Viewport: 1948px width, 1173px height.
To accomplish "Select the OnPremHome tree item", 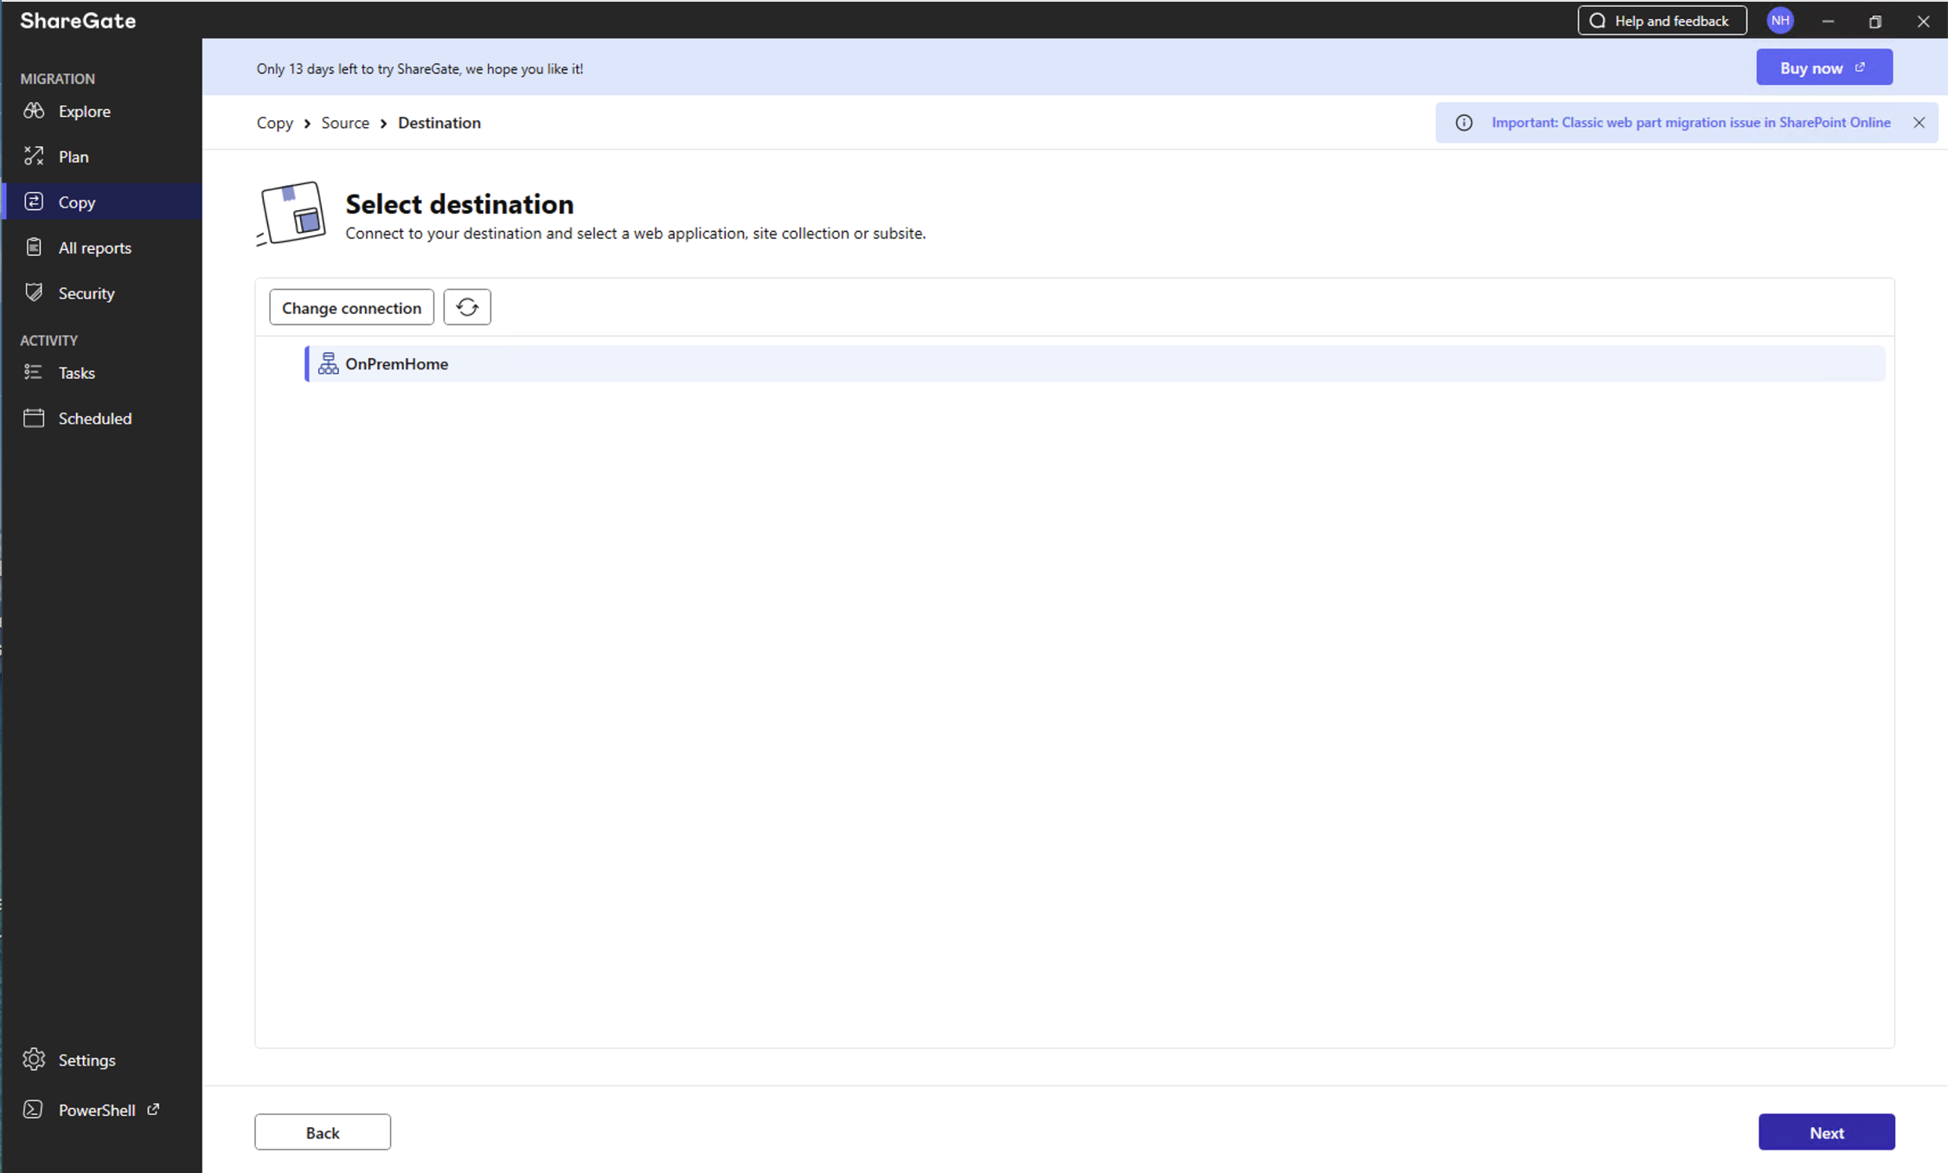I will [1095, 363].
